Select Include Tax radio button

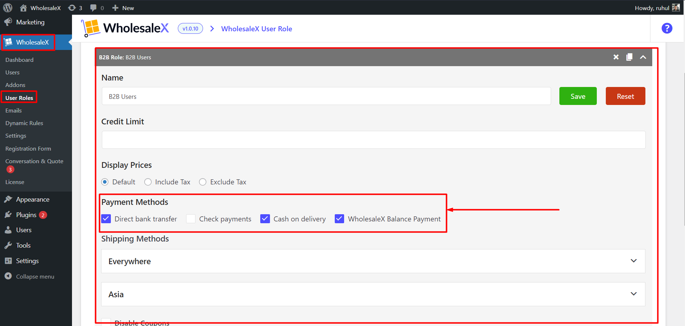coord(148,182)
